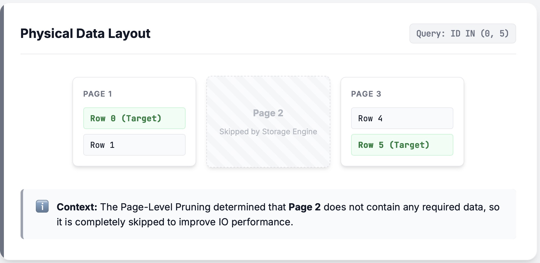Click bold Page 2 in the context note
The width and height of the screenshot is (540, 263).
click(x=304, y=207)
